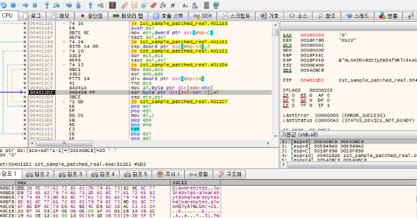Open the 메모 tab
The image size is (417, 218).
click(60, 16)
